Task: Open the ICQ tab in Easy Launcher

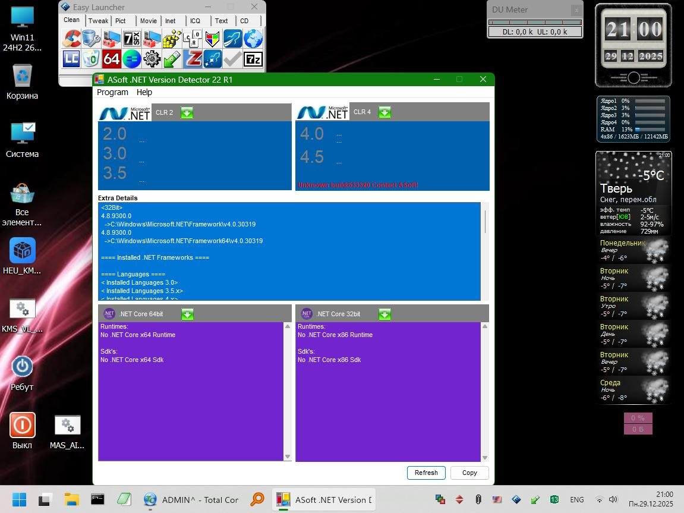Action: [x=195, y=20]
